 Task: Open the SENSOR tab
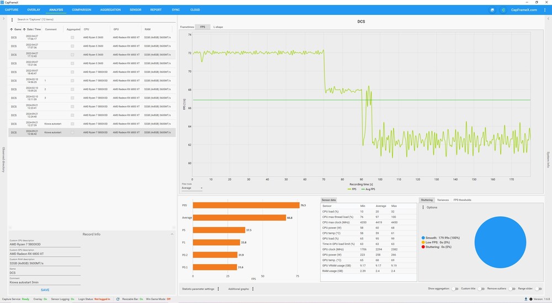(x=136, y=10)
